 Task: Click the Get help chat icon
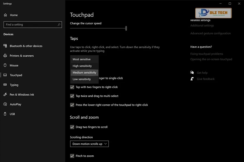coord(192,72)
